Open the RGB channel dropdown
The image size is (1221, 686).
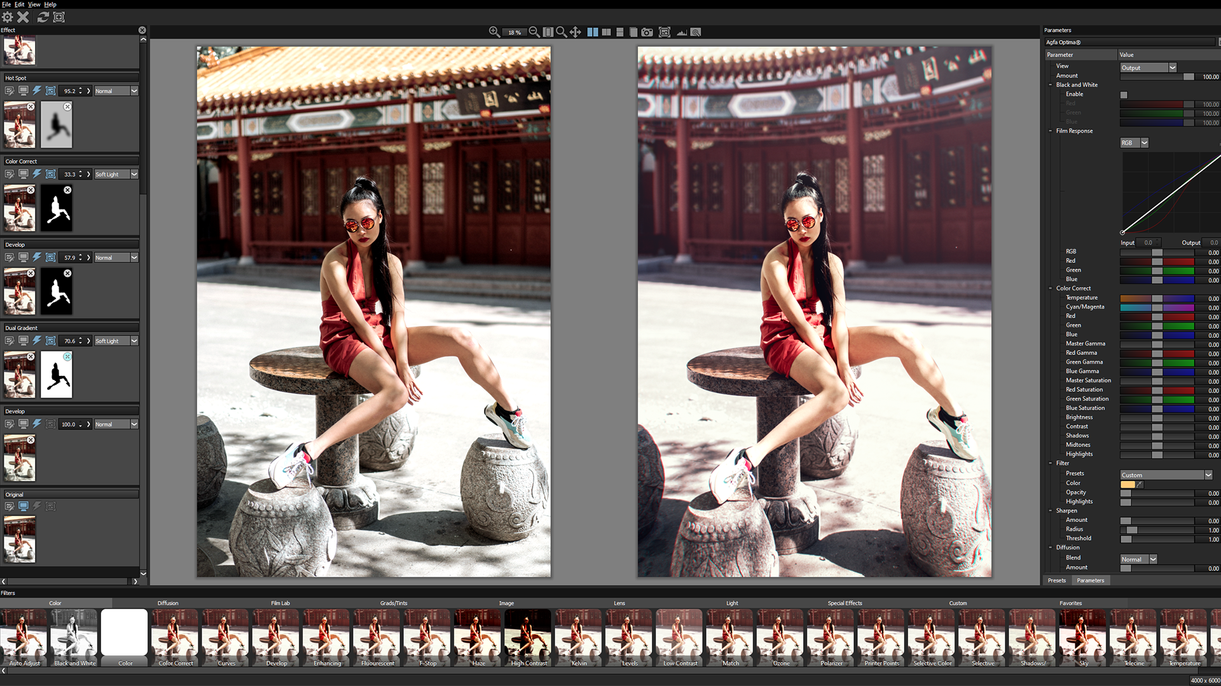pyautogui.click(x=1134, y=143)
